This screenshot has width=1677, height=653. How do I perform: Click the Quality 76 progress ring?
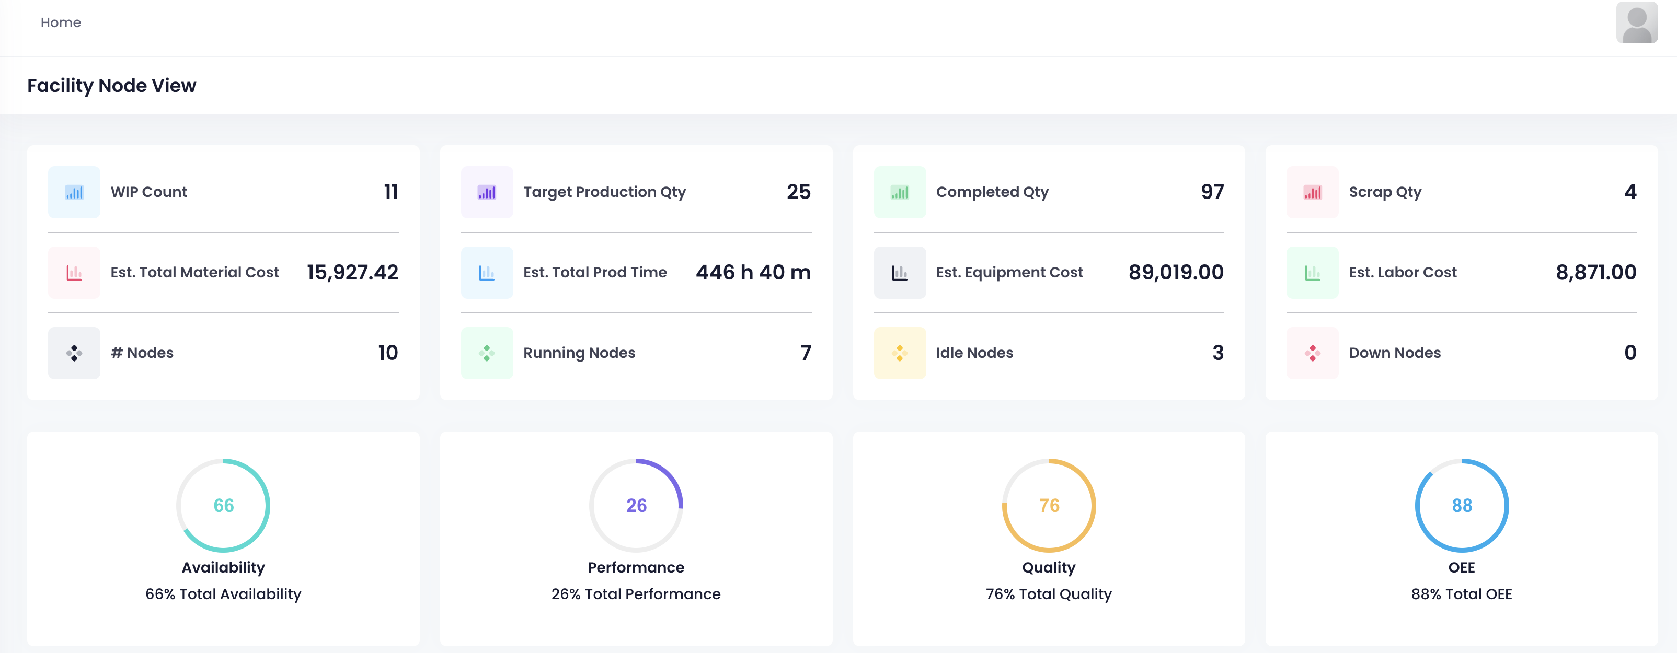click(1048, 505)
